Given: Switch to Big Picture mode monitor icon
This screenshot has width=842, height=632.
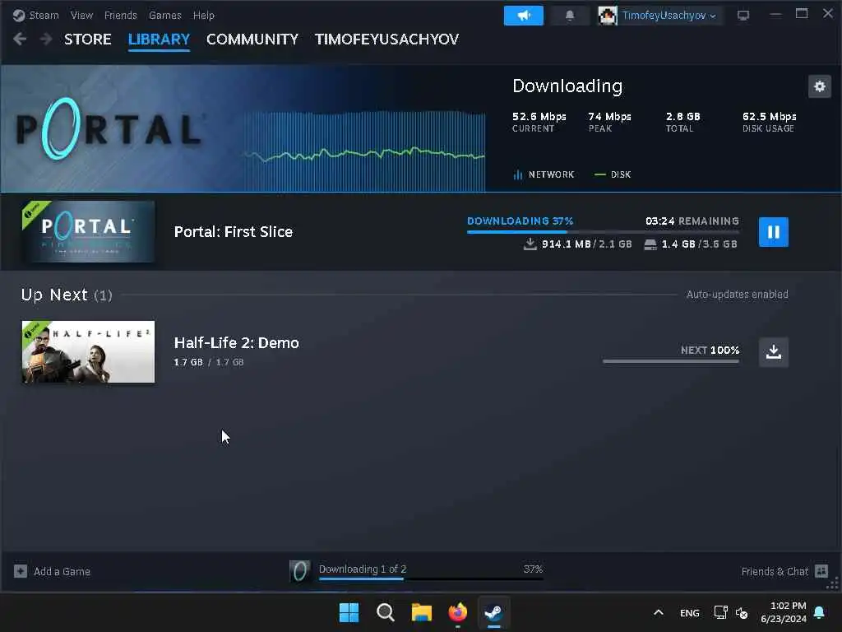Looking at the screenshot, I should click(x=743, y=16).
